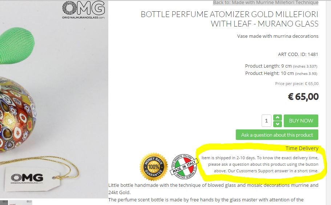The height and width of the screenshot is (205, 331).
Task: Click the ART COD. ID: 1481 text
Action: [x=298, y=55]
